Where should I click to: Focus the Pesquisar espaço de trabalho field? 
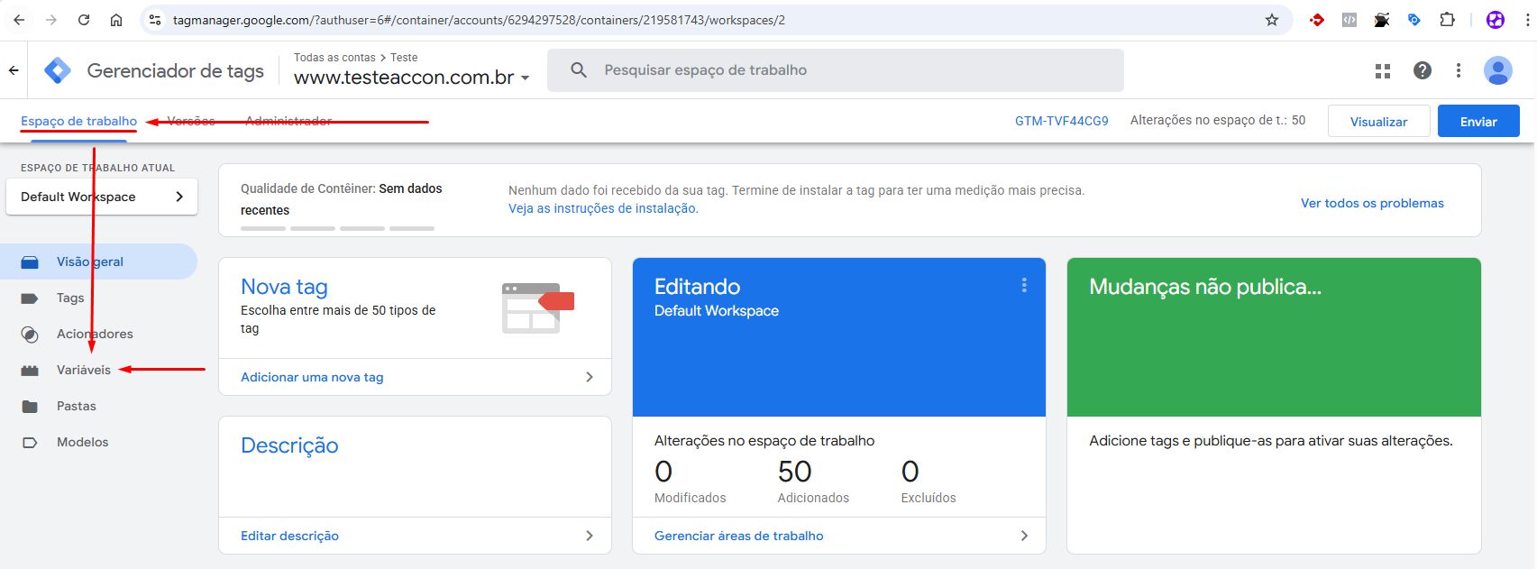[835, 70]
